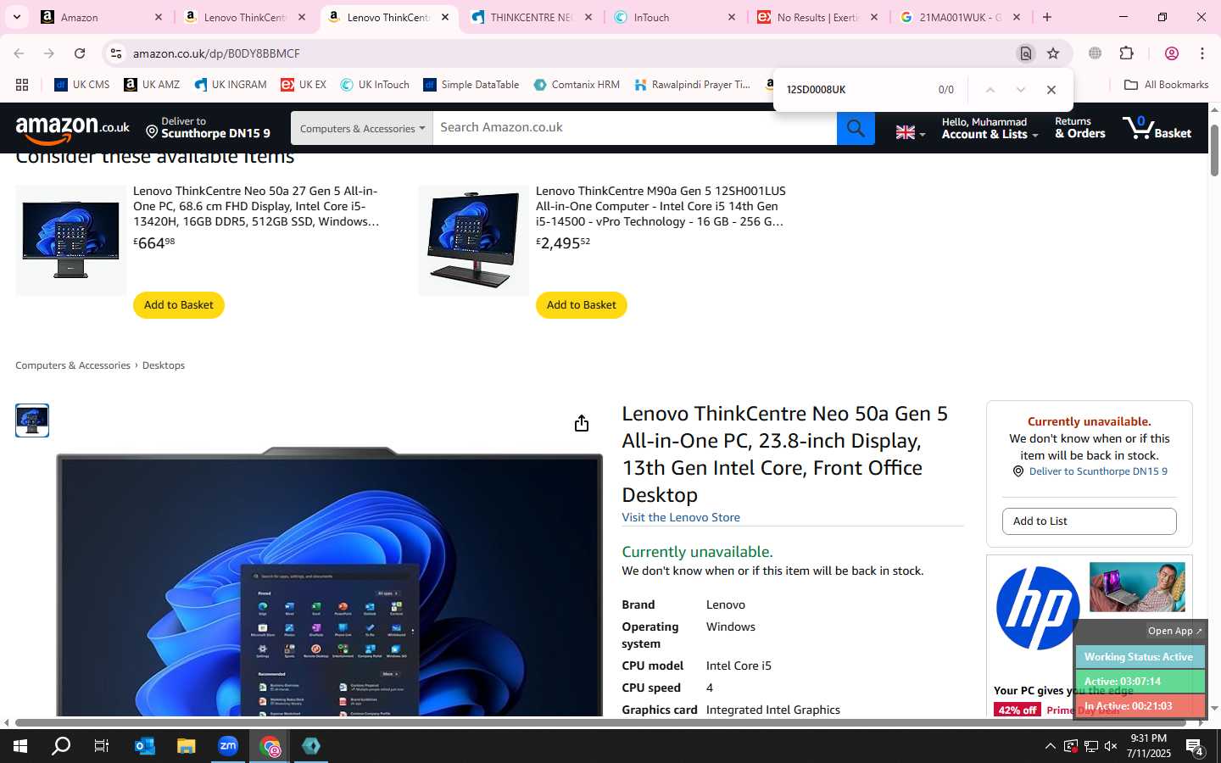
Task: Open File Explorer from taskbar
Action: tap(187, 746)
